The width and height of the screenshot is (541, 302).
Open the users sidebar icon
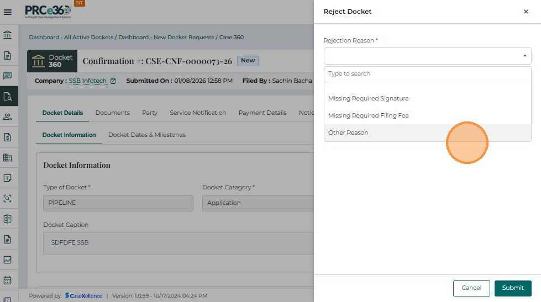[8, 116]
